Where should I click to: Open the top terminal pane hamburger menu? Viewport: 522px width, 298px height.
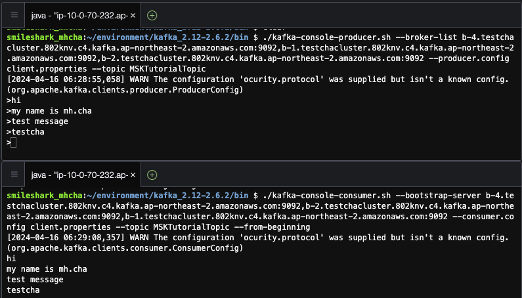point(14,15)
